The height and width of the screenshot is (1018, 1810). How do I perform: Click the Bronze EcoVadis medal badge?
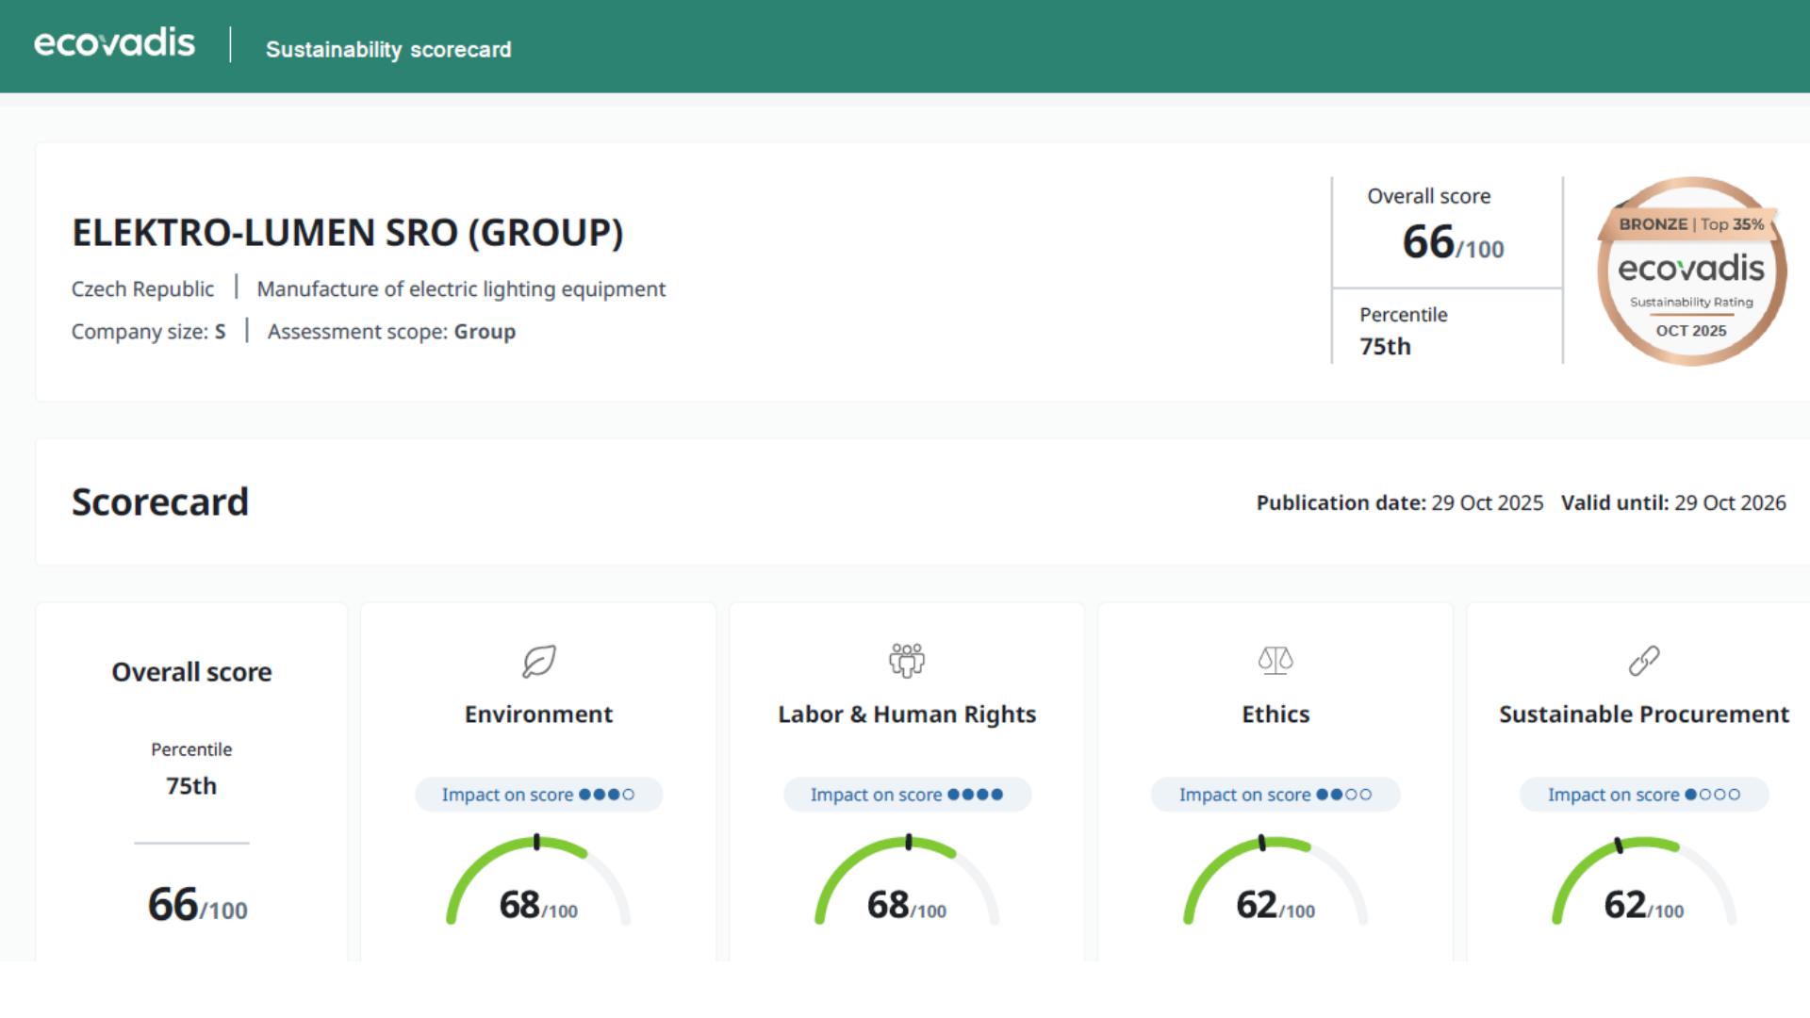1691,271
